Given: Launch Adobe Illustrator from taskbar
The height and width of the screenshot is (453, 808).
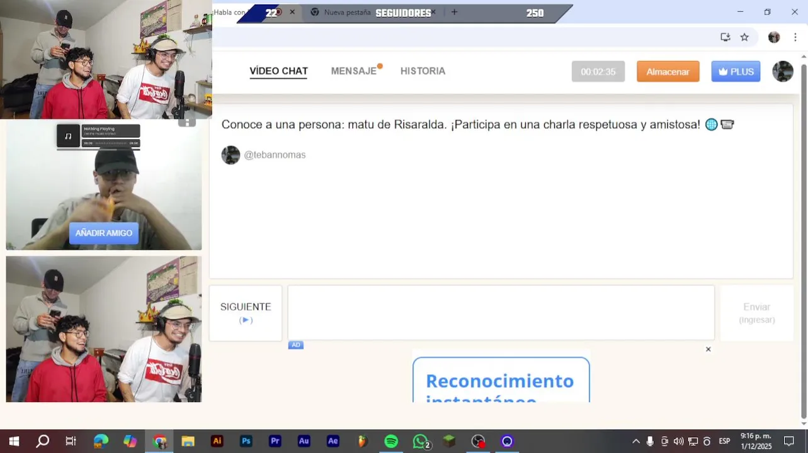Looking at the screenshot, I should 217,441.
